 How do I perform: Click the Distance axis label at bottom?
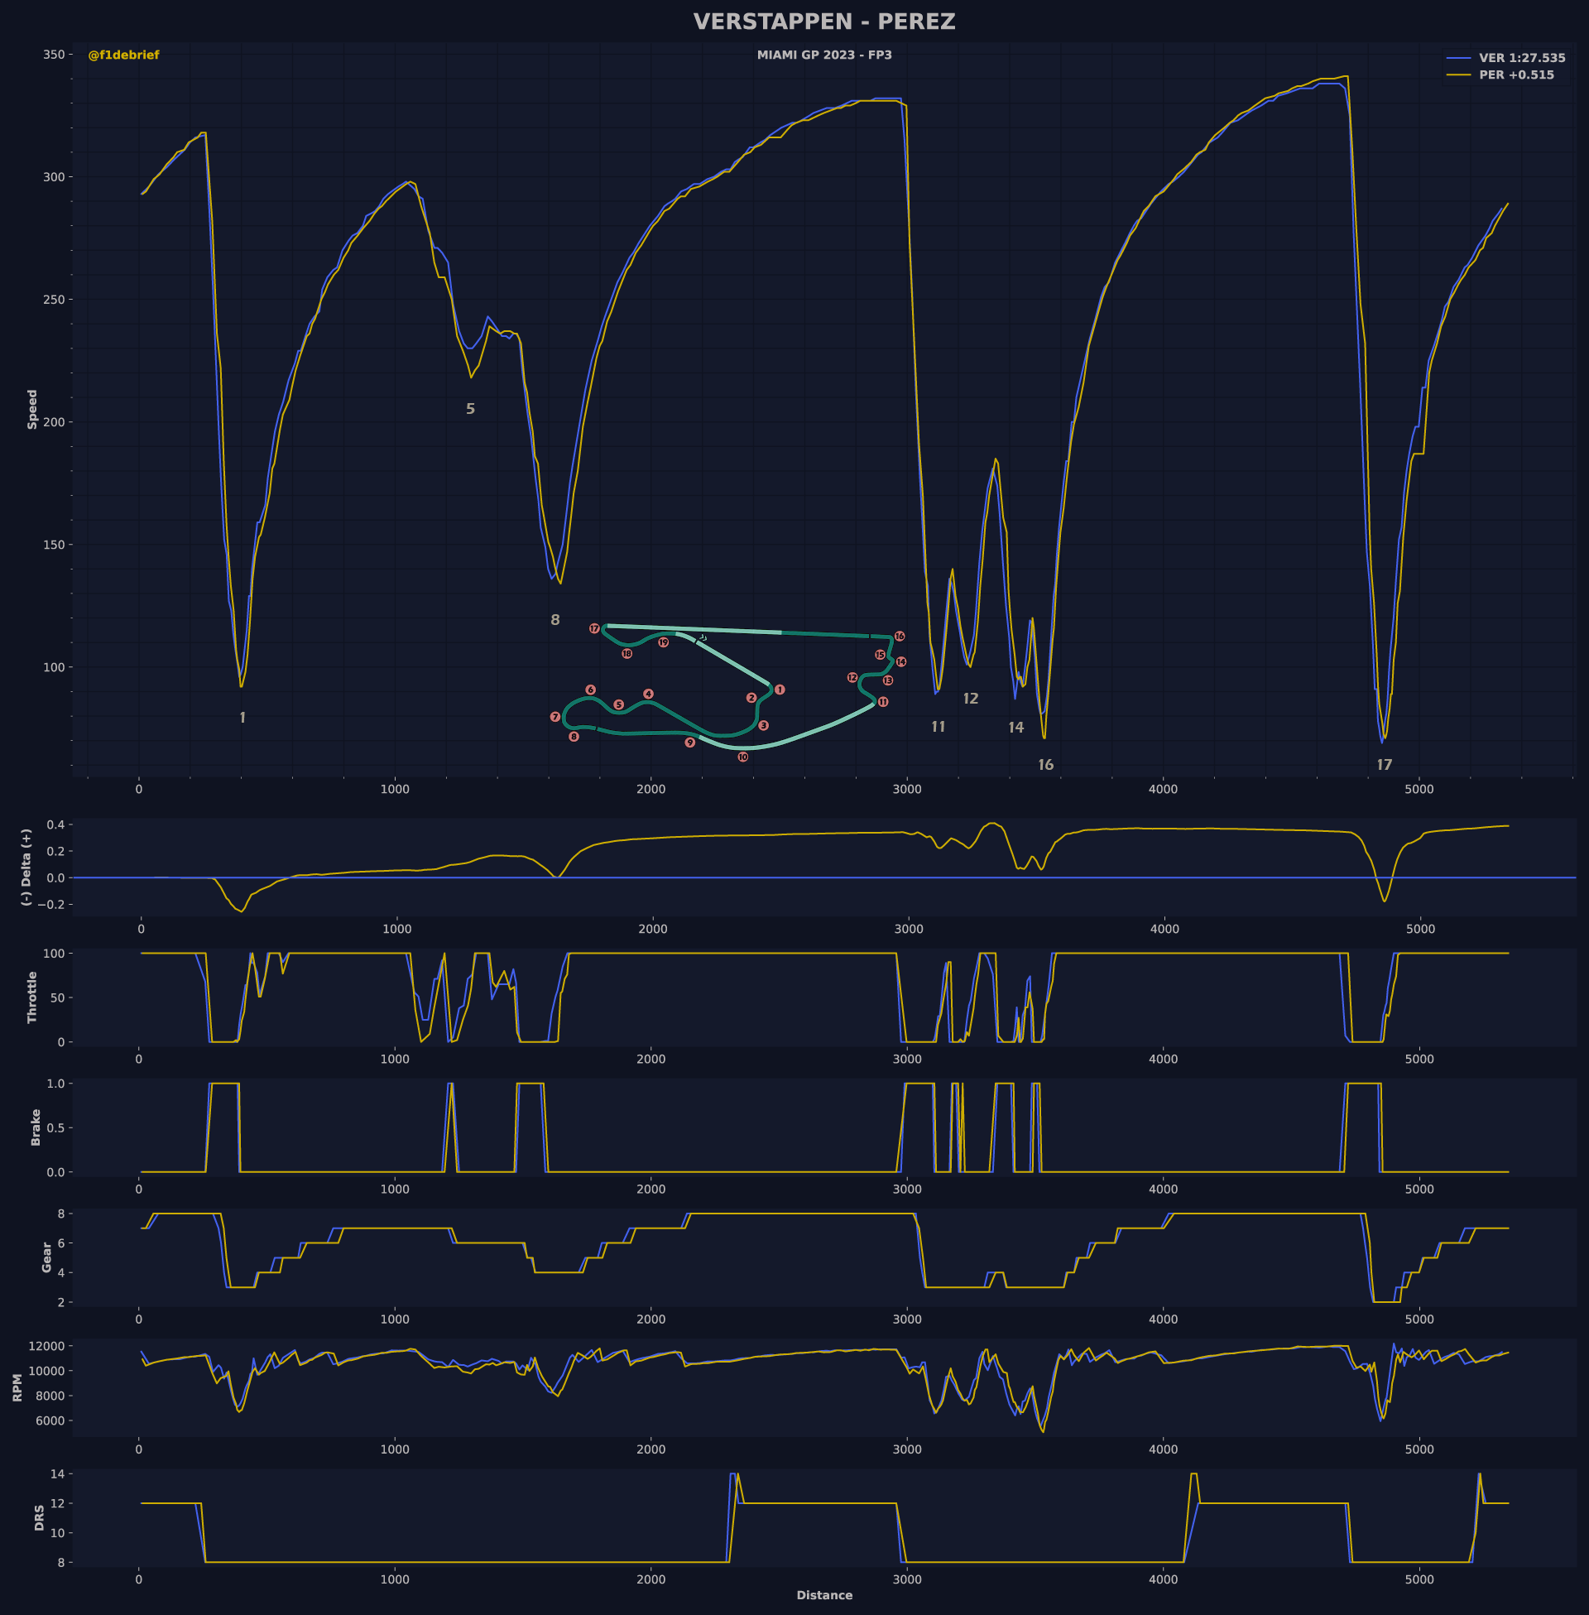(x=823, y=1595)
